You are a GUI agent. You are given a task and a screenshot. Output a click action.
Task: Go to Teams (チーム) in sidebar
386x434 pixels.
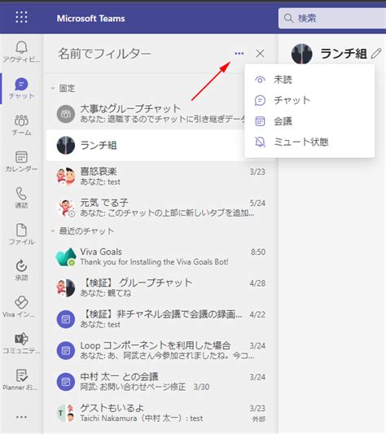[21, 125]
